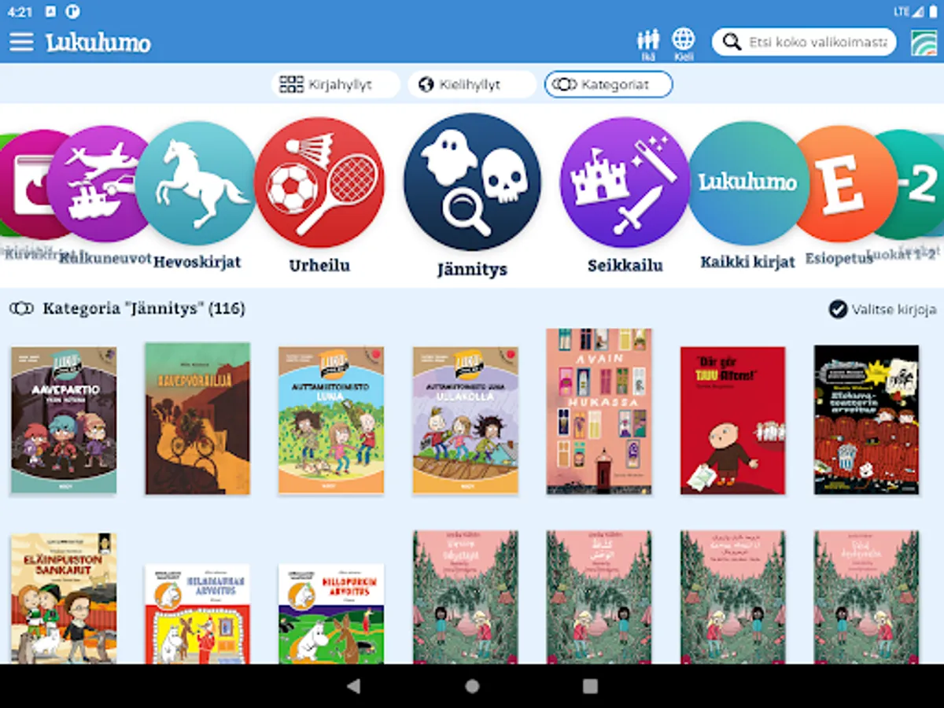The height and width of the screenshot is (708, 944).
Task: Click the Hevoskirjat label text
Action: (x=197, y=262)
